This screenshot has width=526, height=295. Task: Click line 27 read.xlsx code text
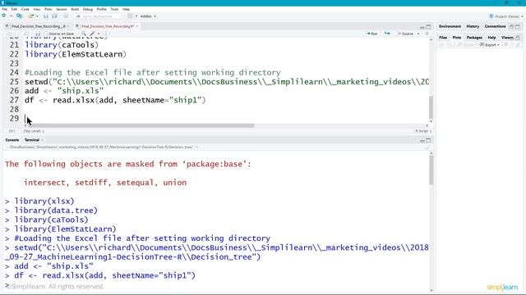point(115,100)
